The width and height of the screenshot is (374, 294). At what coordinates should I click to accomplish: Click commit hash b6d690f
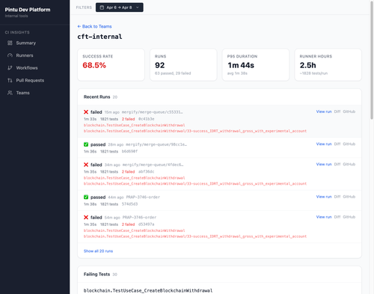[129, 151]
